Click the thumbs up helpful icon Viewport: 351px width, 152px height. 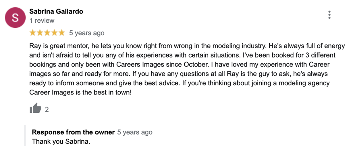point(35,109)
